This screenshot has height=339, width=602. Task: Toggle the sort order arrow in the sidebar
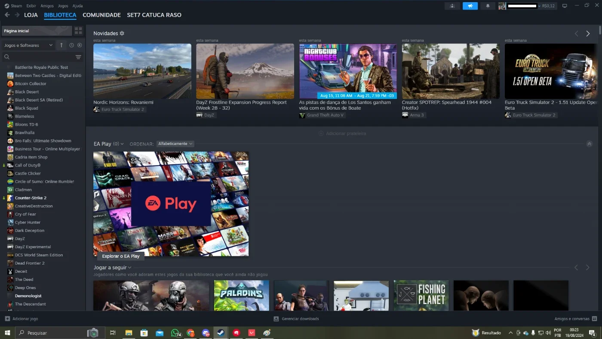pyautogui.click(x=61, y=45)
